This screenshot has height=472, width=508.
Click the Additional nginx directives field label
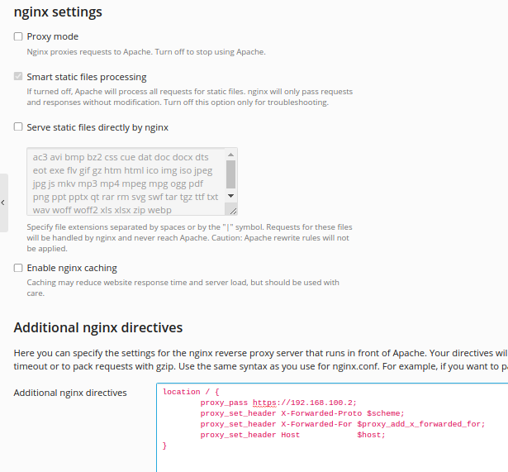tap(70, 393)
